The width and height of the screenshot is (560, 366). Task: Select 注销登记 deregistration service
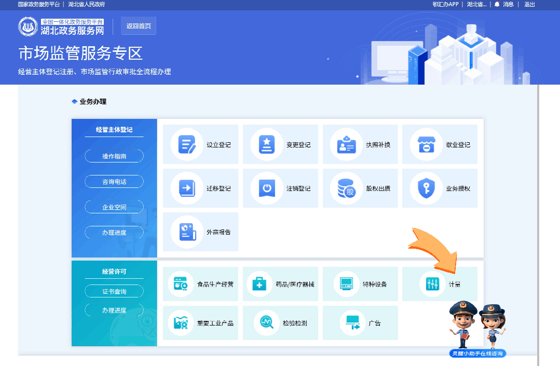(x=280, y=188)
